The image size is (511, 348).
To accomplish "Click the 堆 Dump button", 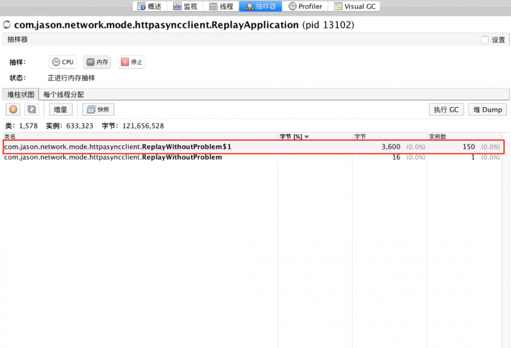I will [487, 110].
